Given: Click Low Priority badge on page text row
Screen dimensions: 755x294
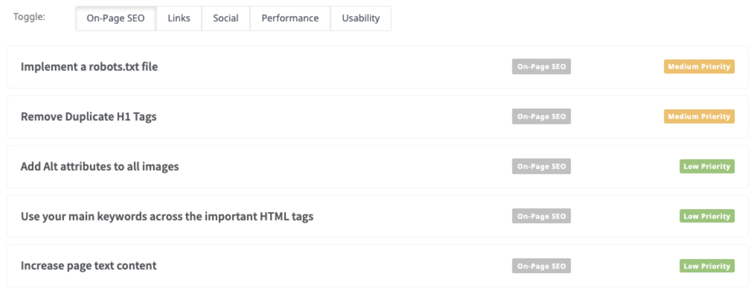Looking at the screenshot, I should 707,266.
